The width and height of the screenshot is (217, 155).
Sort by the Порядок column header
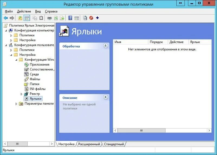coord(158,42)
